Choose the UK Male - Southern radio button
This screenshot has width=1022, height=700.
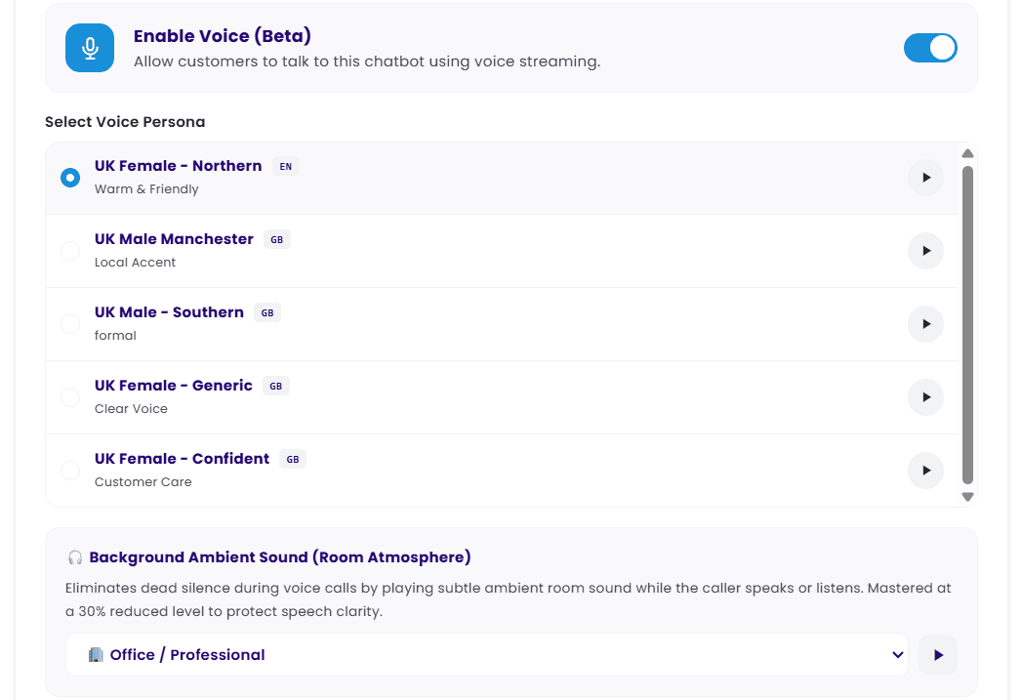click(70, 324)
